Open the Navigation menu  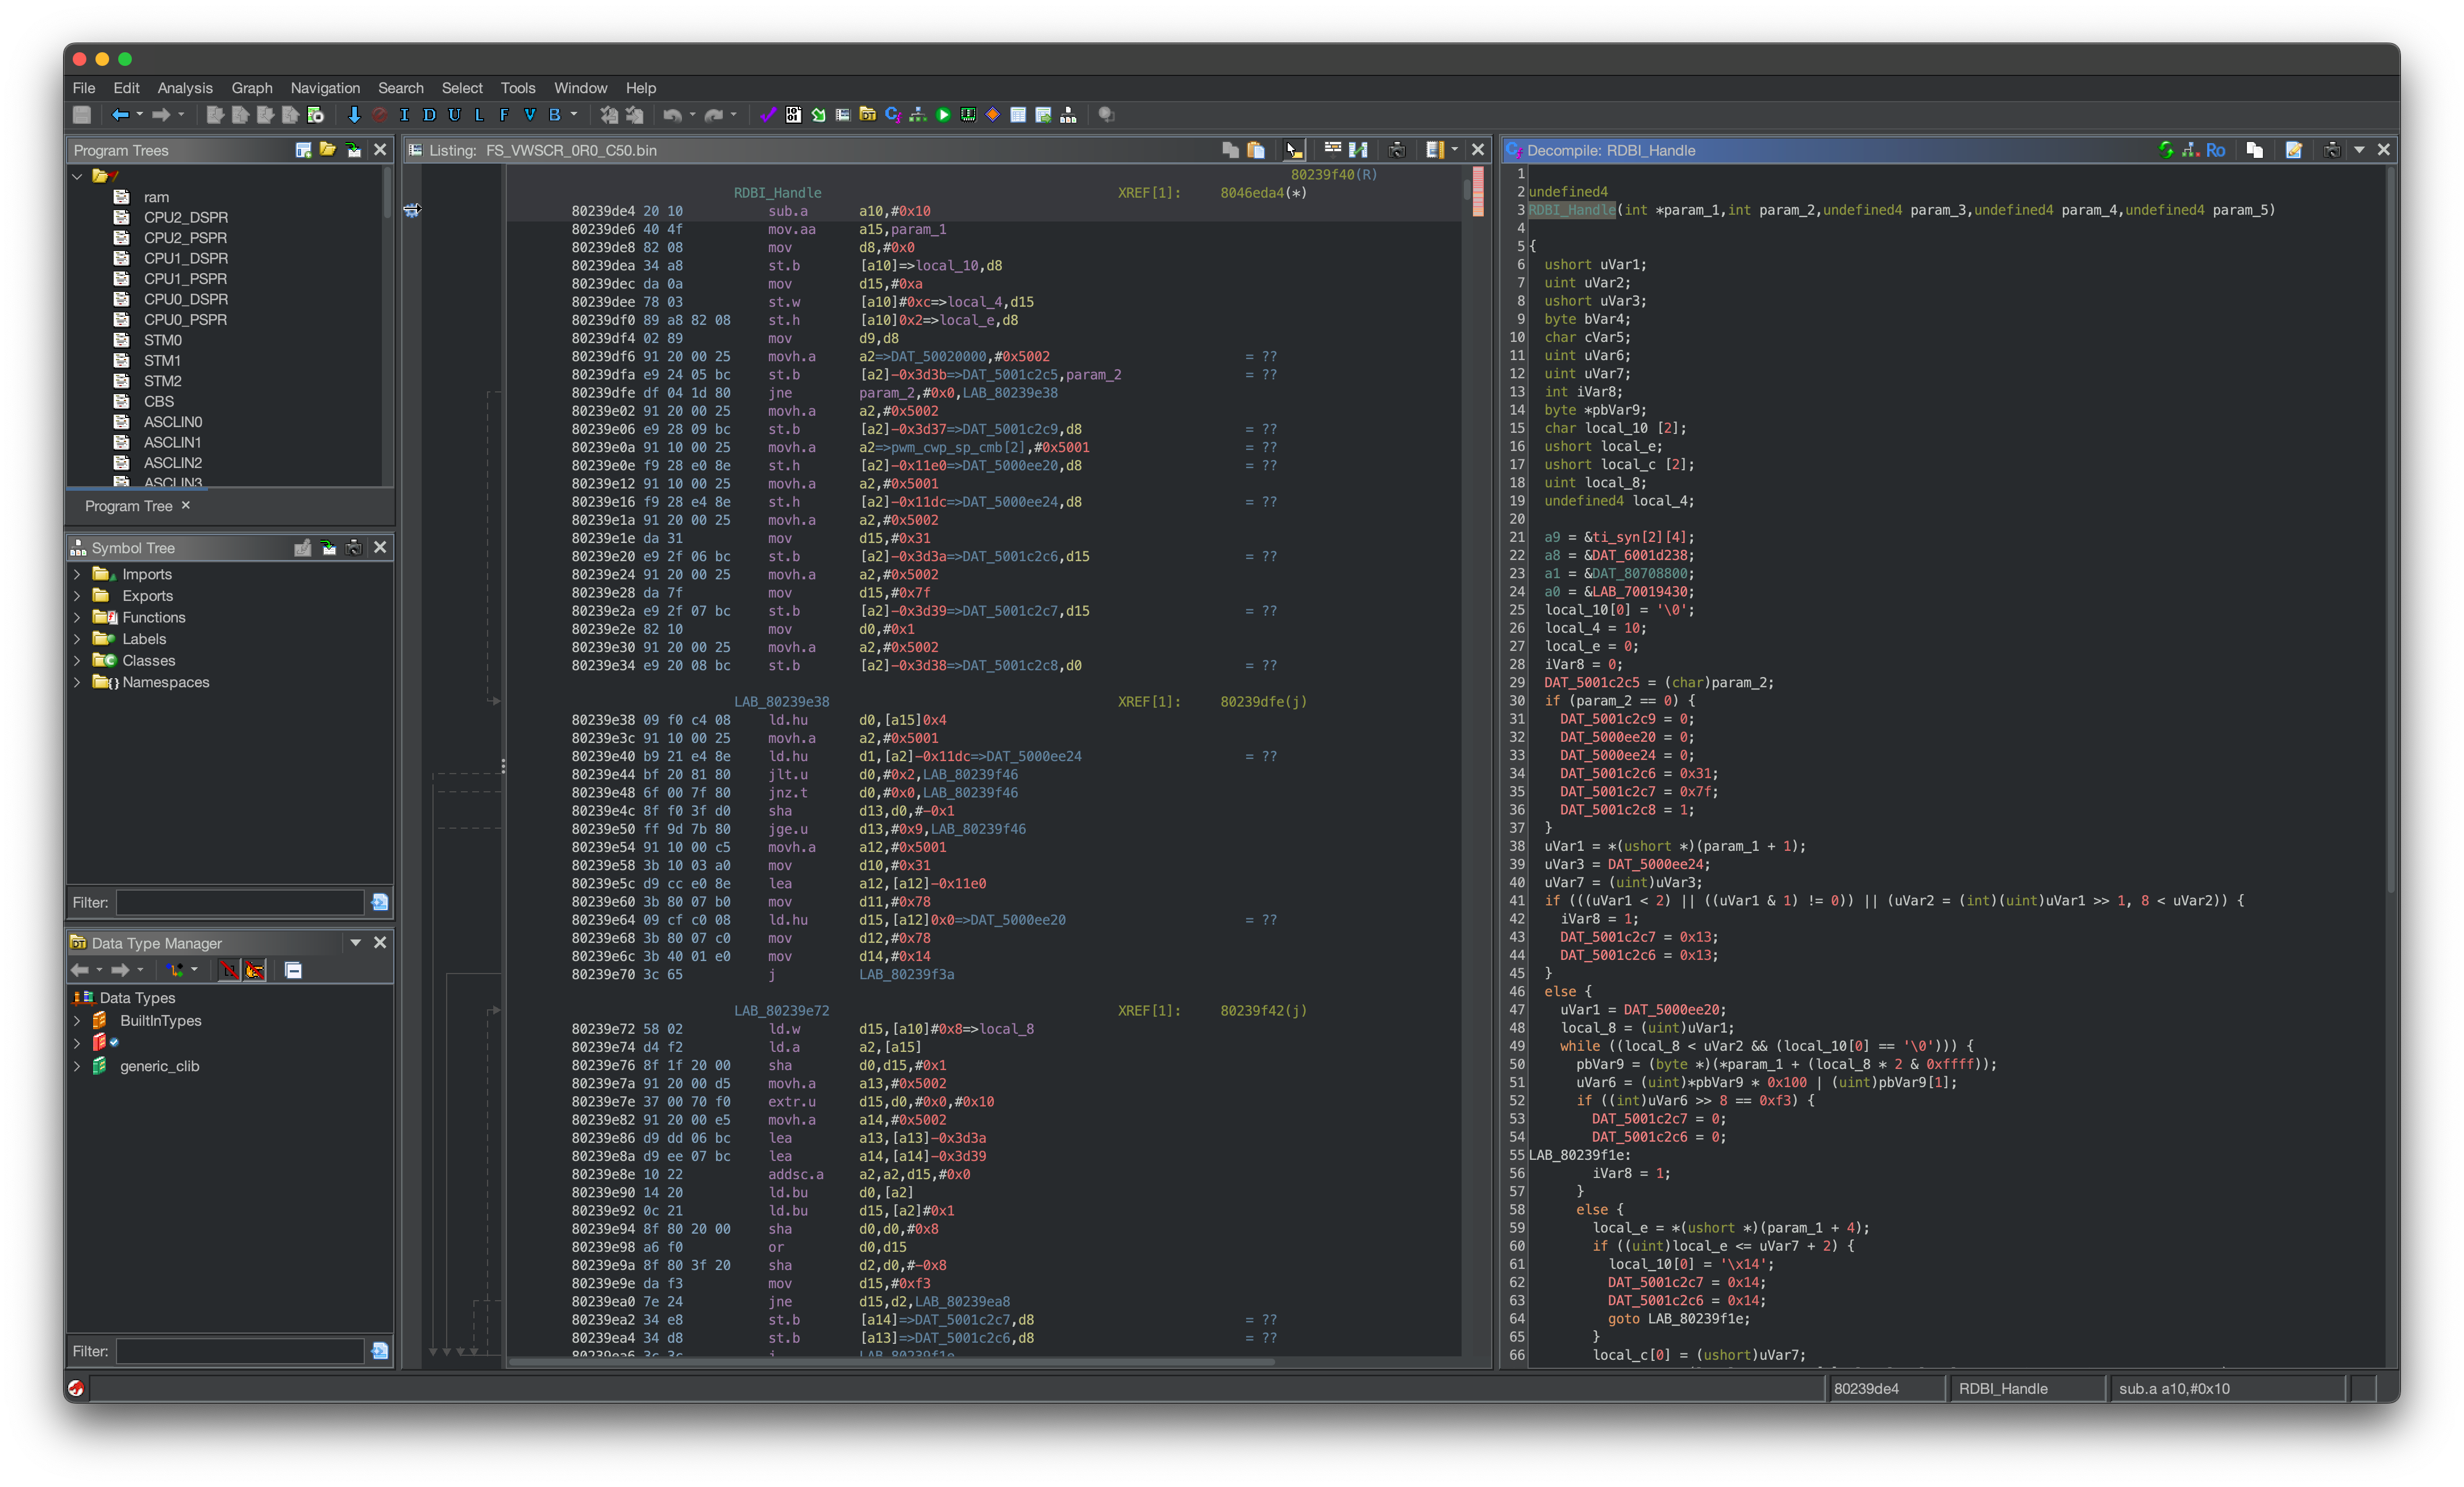325,88
